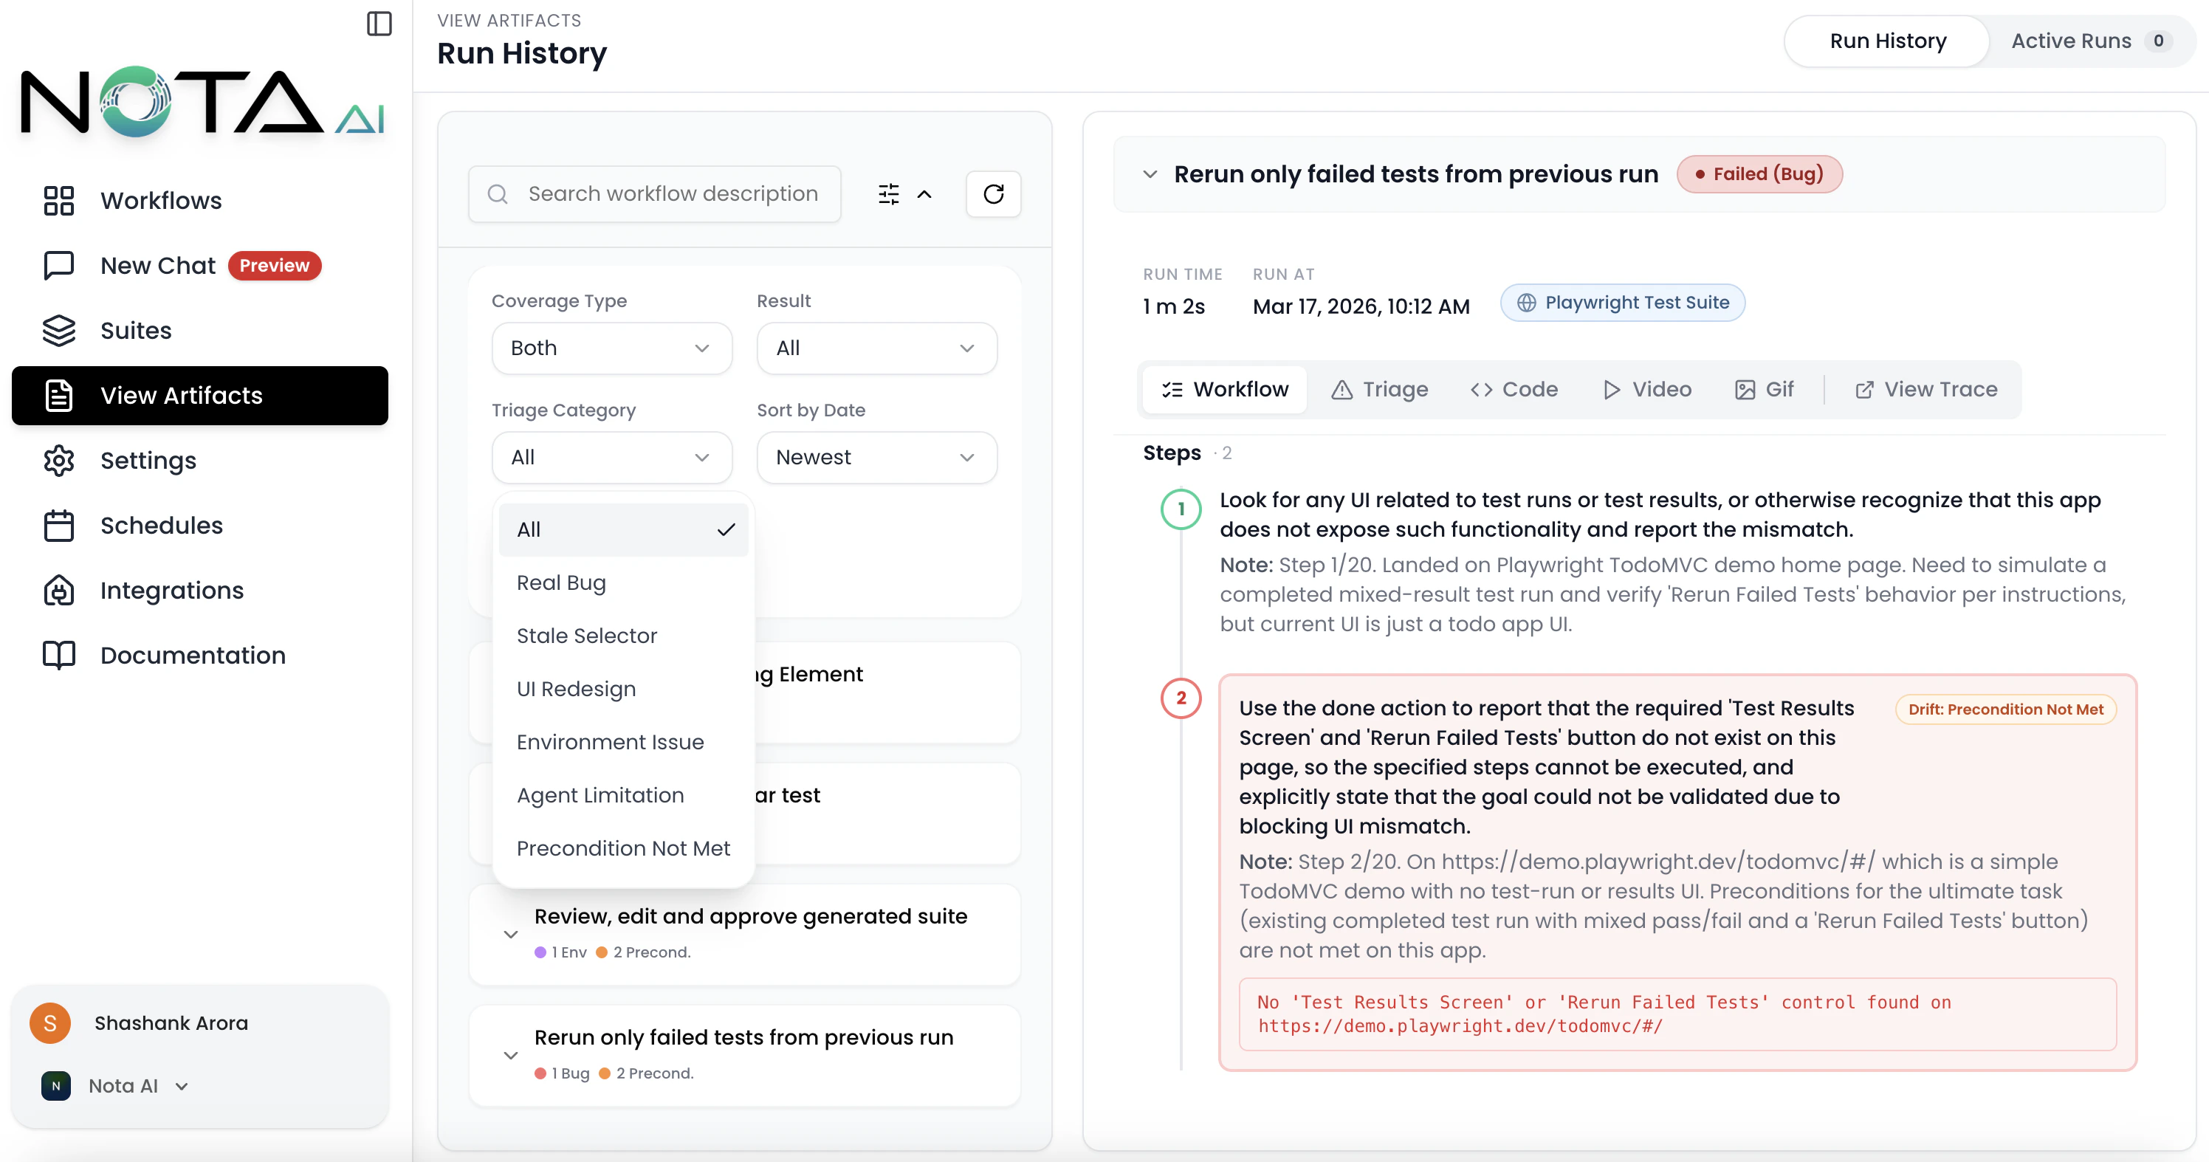Refresh the workflow list
This screenshot has width=2209, height=1162.
coord(994,194)
